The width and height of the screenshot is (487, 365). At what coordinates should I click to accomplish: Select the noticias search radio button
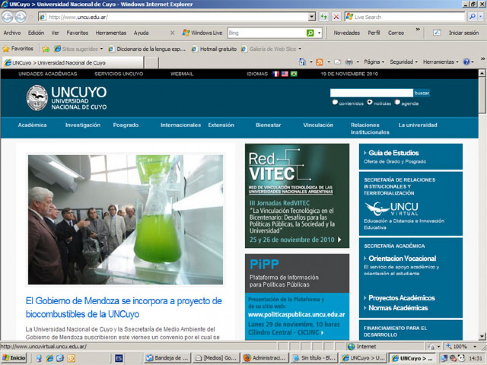coord(370,102)
